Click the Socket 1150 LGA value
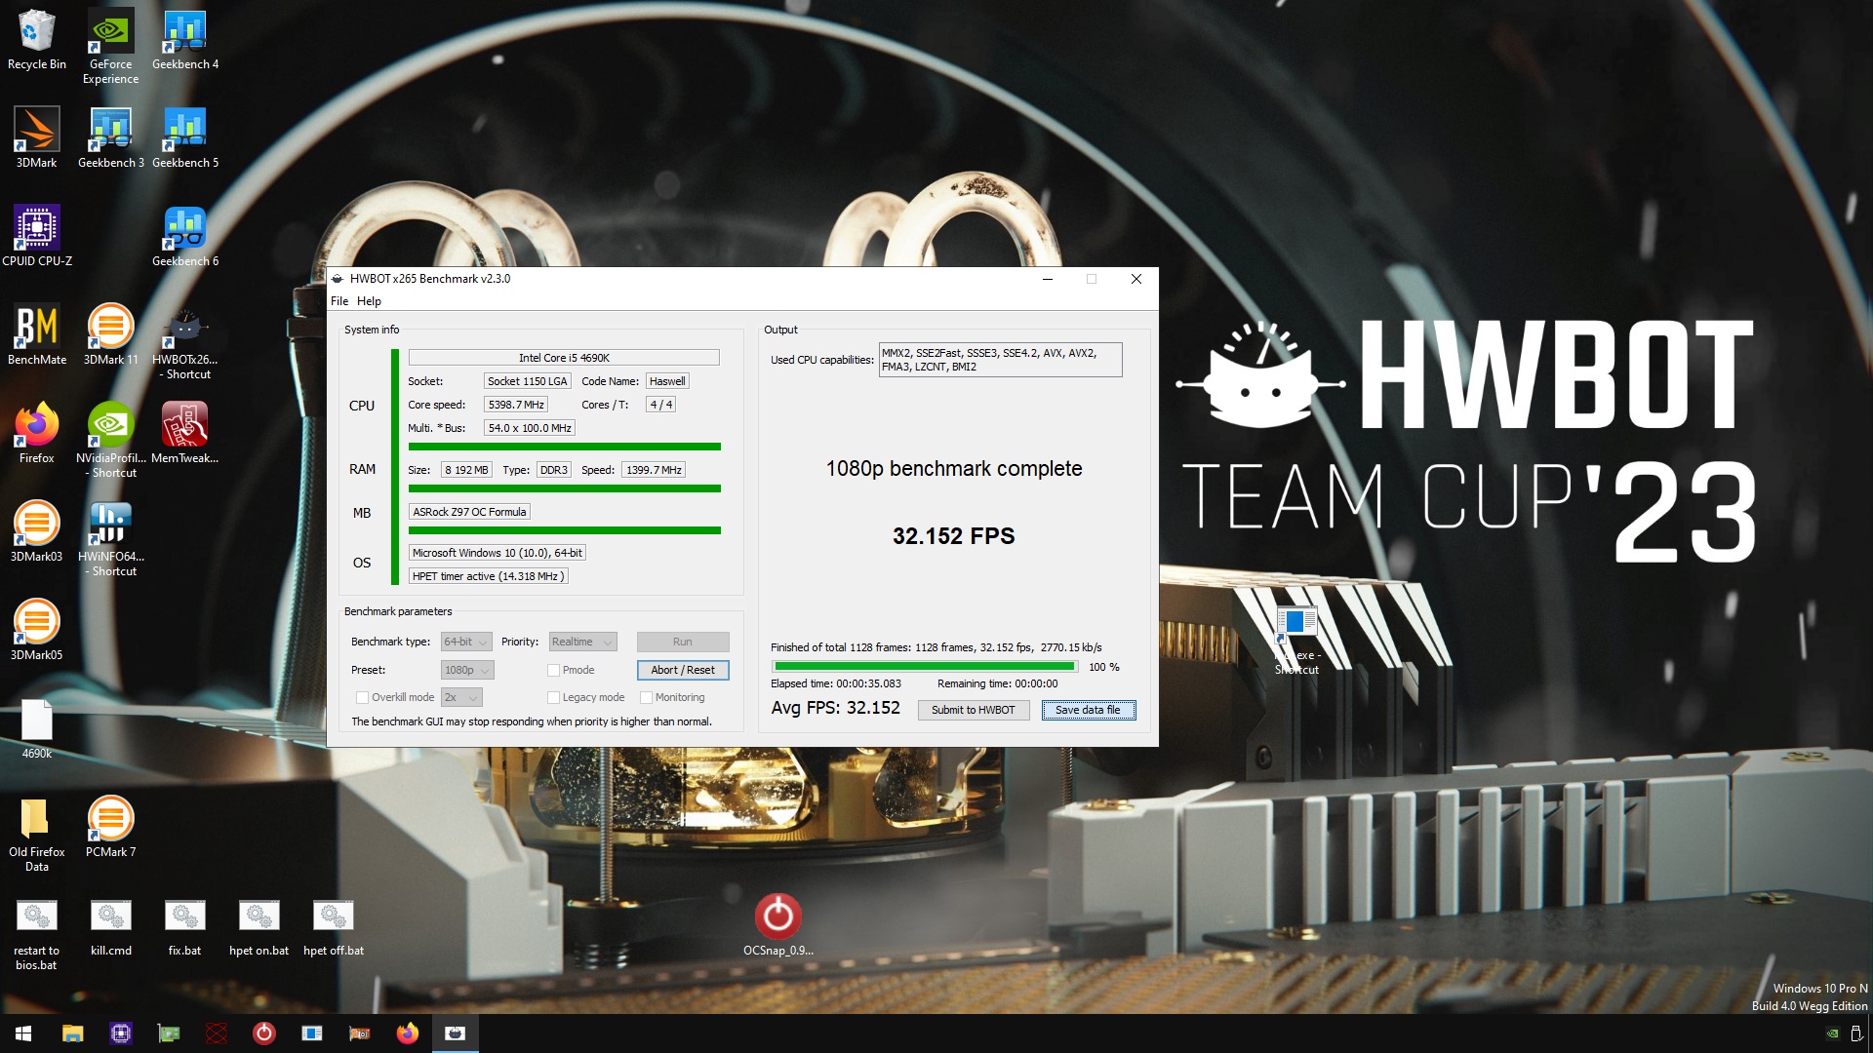 coord(527,381)
